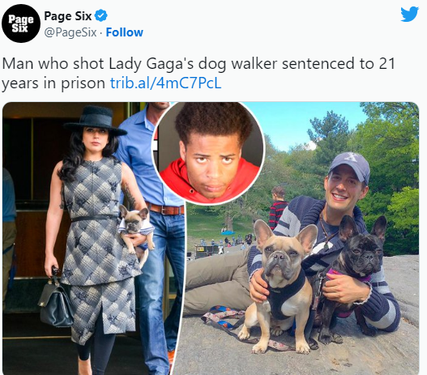Click the Page Six display name
The height and width of the screenshot is (375, 427).
(x=68, y=16)
